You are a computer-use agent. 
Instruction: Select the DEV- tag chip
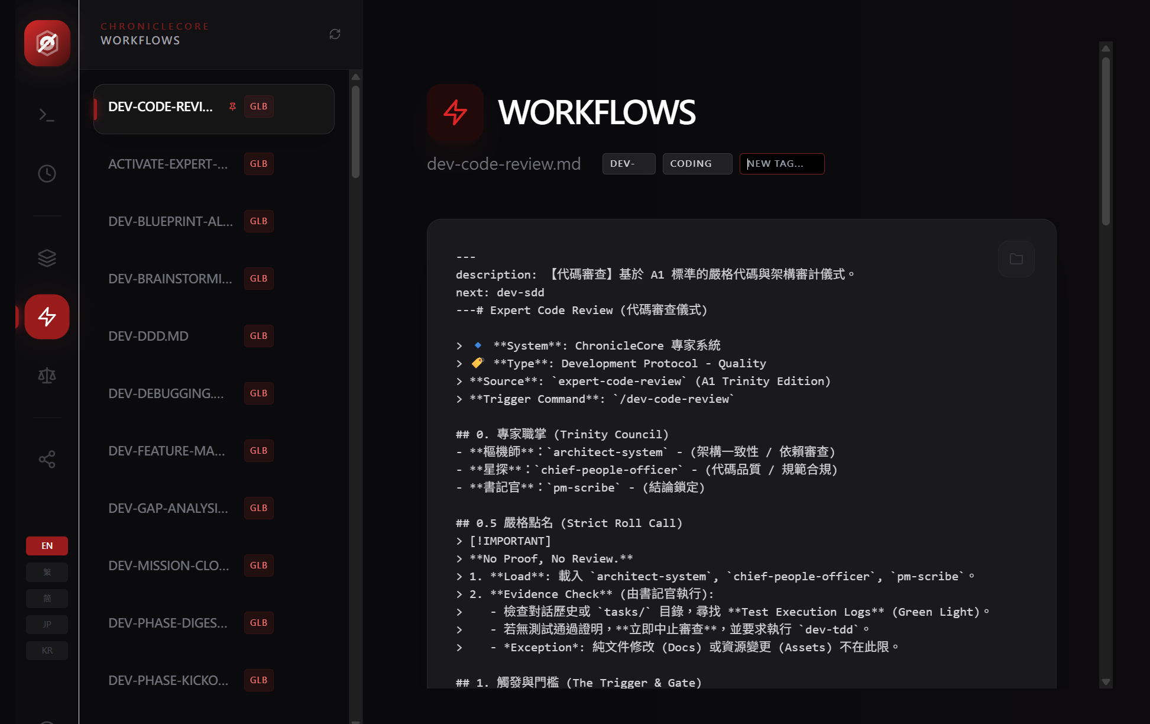[629, 163]
